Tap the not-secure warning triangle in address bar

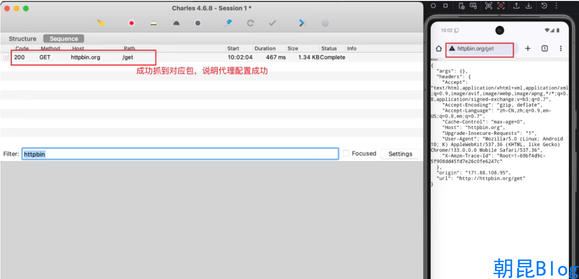pyautogui.click(x=452, y=48)
